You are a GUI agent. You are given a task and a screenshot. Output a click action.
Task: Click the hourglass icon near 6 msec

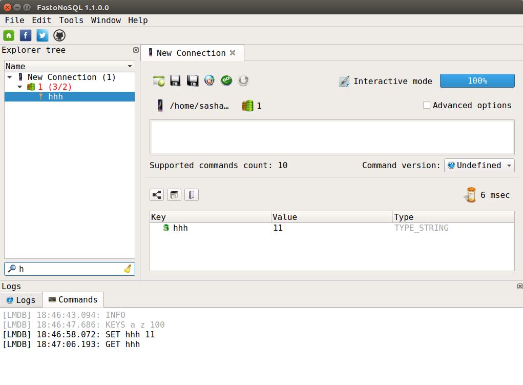[471, 195]
